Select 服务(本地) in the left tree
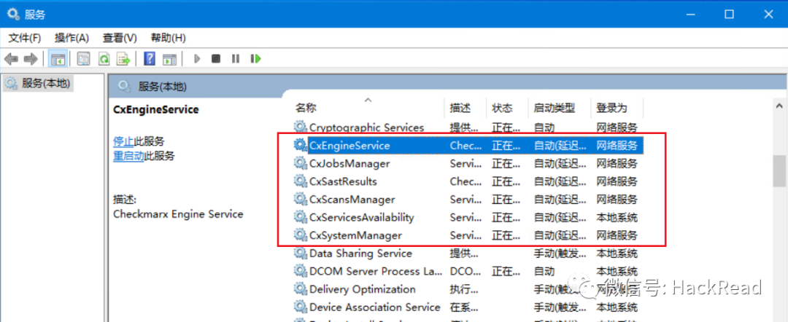The image size is (788, 322). point(46,84)
